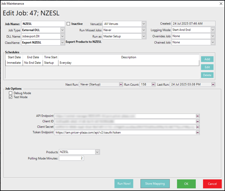The image size is (225, 191).
Task: Click the arrow icon beside Run Count field
Action: pyautogui.click(x=153, y=84)
